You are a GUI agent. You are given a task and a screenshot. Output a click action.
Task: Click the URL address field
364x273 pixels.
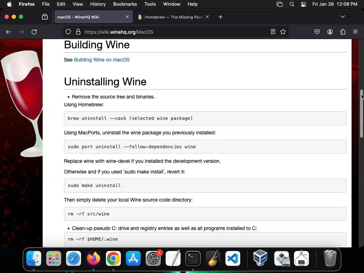click(x=176, y=32)
